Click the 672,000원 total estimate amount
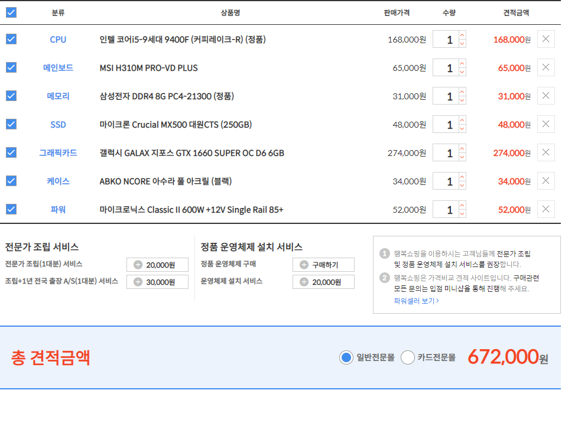578x426 pixels. tap(508, 357)
